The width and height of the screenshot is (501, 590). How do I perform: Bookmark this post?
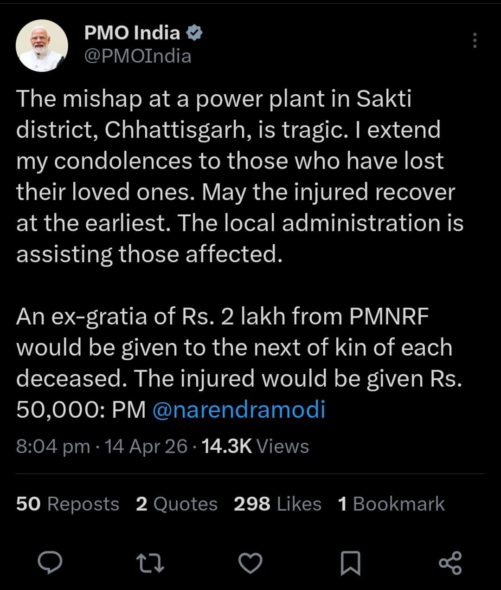pos(350,563)
